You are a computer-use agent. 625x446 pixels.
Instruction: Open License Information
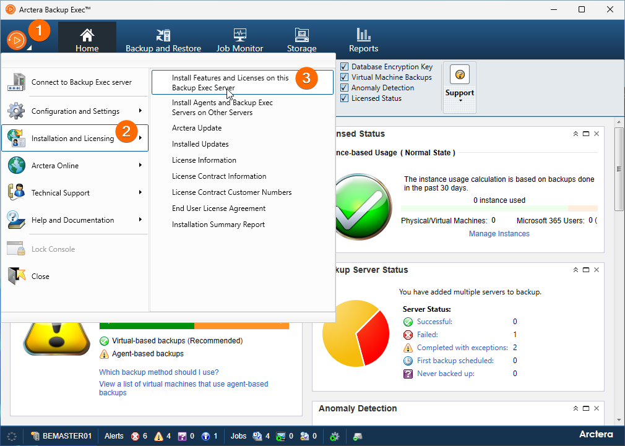[x=204, y=160]
